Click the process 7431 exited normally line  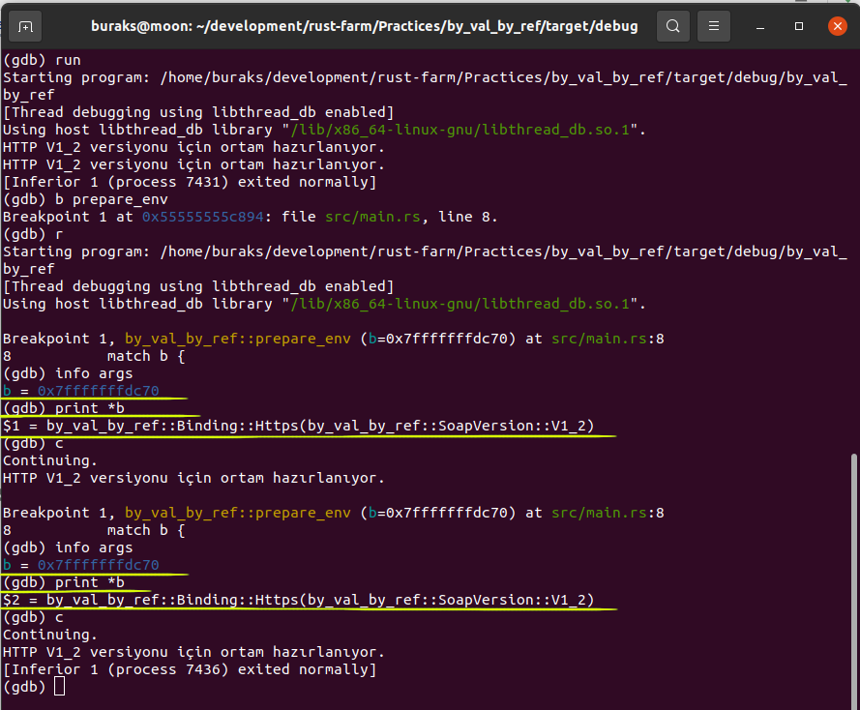tap(190, 182)
